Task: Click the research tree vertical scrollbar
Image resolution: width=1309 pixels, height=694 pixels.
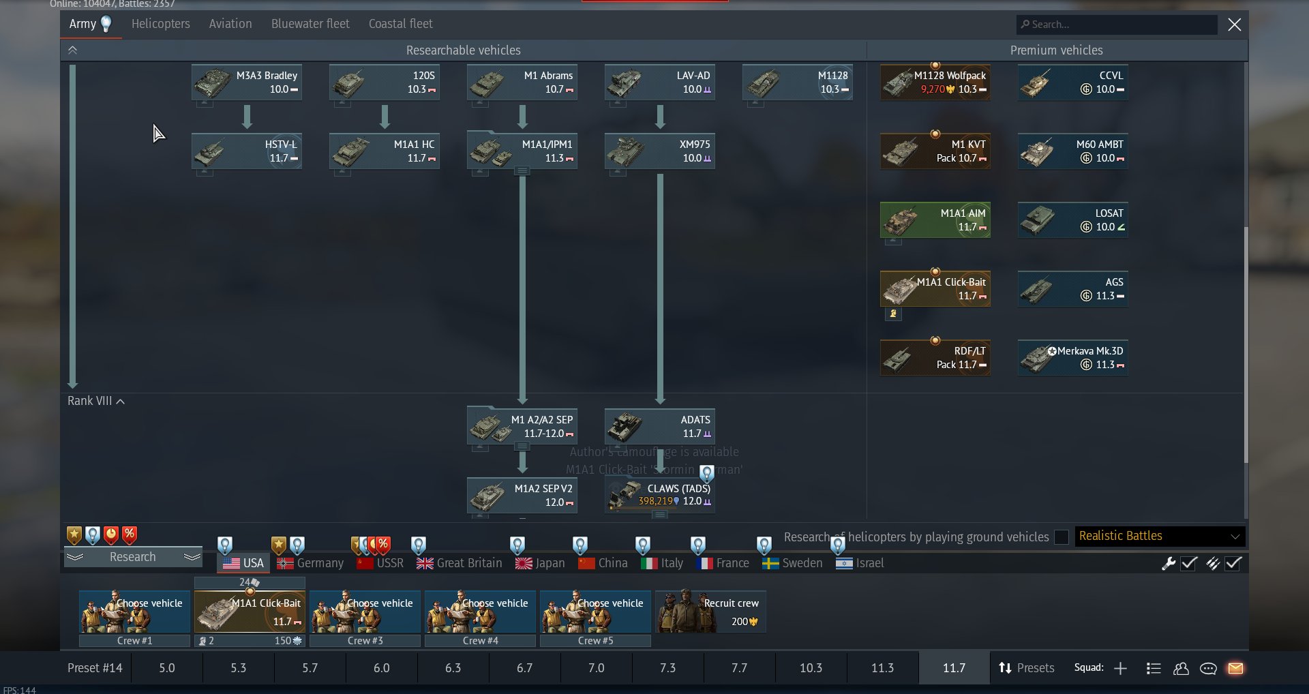Action: (1246, 341)
